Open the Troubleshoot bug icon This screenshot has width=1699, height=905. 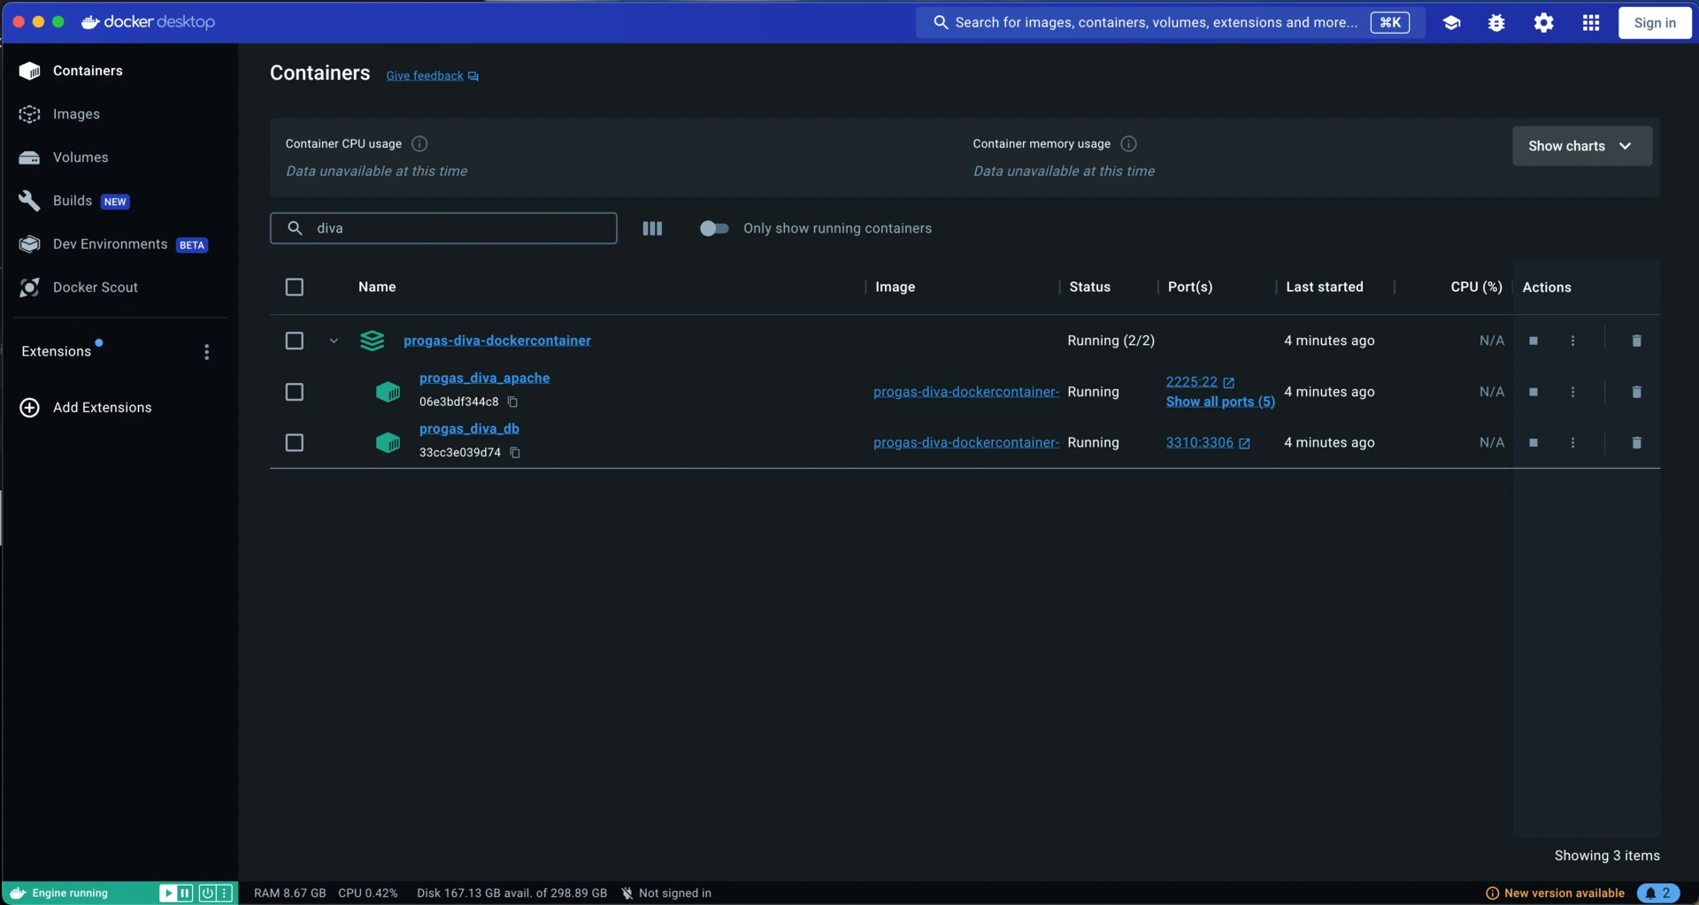point(1496,22)
